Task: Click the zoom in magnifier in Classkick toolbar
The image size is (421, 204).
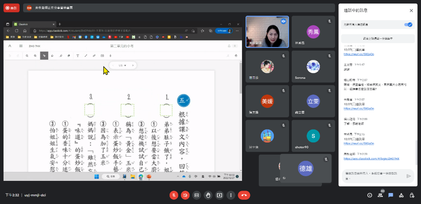Action: pyautogui.click(x=35, y=56)
